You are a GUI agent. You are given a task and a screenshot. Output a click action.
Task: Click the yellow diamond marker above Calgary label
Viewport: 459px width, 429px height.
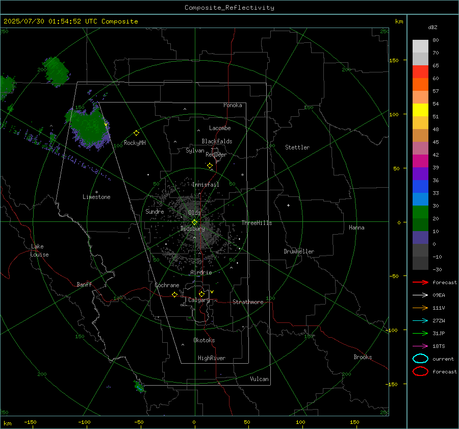point(201,294)
